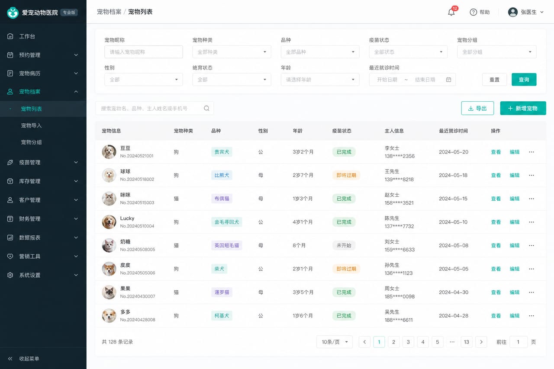The image size is (554, 369).
Task: Click the 库存管理 box icon
Action: [x=10, y=181]
